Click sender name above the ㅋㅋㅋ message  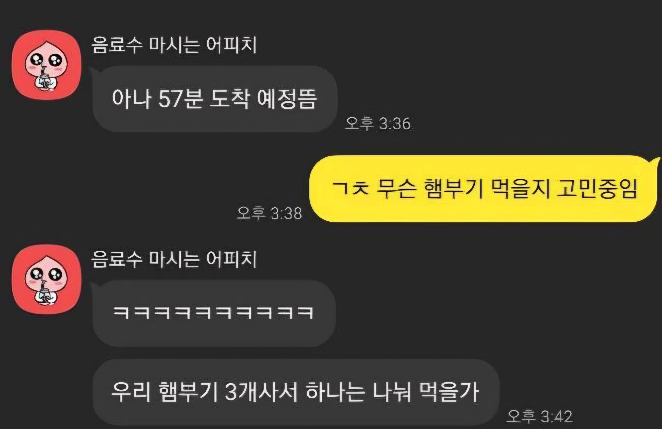174,259
